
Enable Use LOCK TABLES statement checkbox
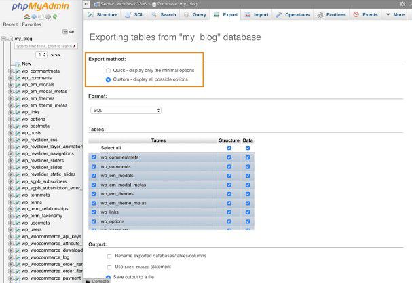coord(109,267)
